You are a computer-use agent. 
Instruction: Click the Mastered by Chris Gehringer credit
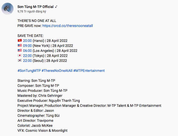pos(40,96)
